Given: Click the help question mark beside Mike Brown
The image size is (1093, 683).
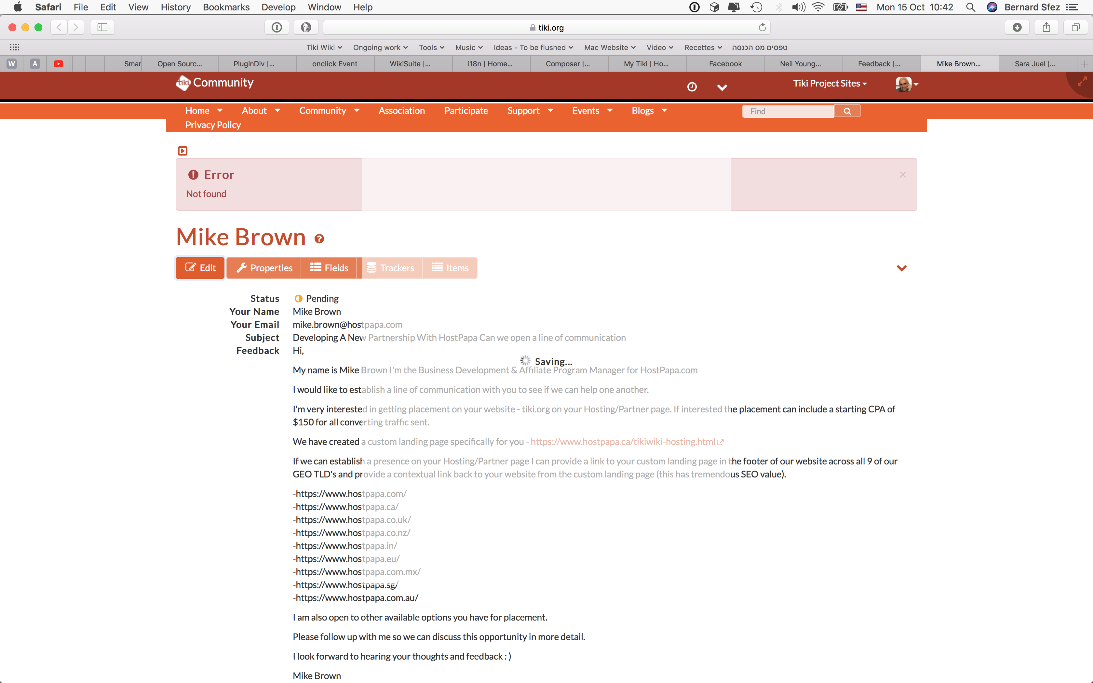Looking at the screenshot, I should [319, 238].
